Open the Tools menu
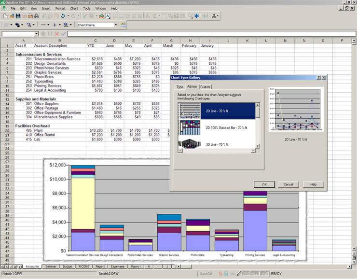Screen dimensions: 357x279 click(x=86, y=8)
